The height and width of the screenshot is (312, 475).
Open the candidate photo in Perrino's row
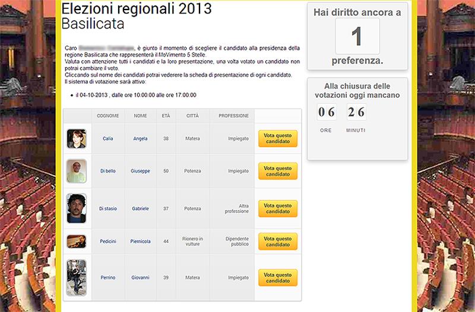[x=76, y=278]
